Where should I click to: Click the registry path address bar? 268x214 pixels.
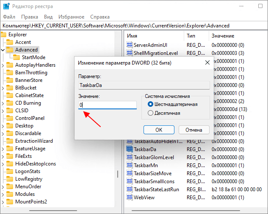(134, 26)
